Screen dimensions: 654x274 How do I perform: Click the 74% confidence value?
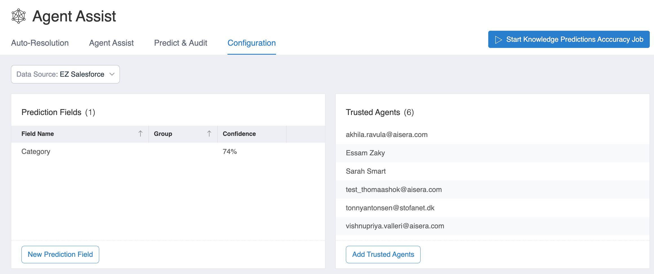pyautogui.click(x=230, y=152)
